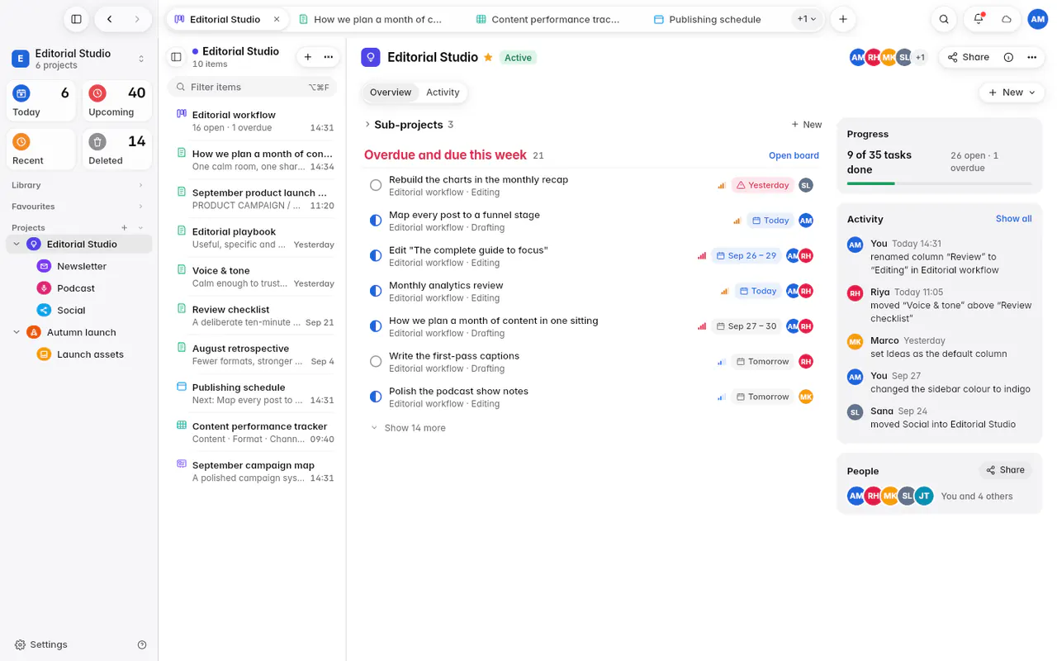This screenshot has height=661, width=1057.
Task: Open project info icon next to Share
Action: pos(1008,57)
